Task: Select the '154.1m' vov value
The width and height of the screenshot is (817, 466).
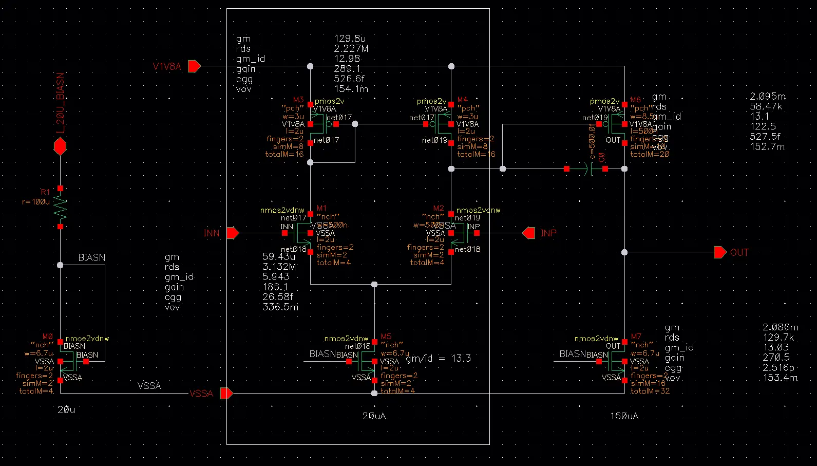Action: [351, 89]
